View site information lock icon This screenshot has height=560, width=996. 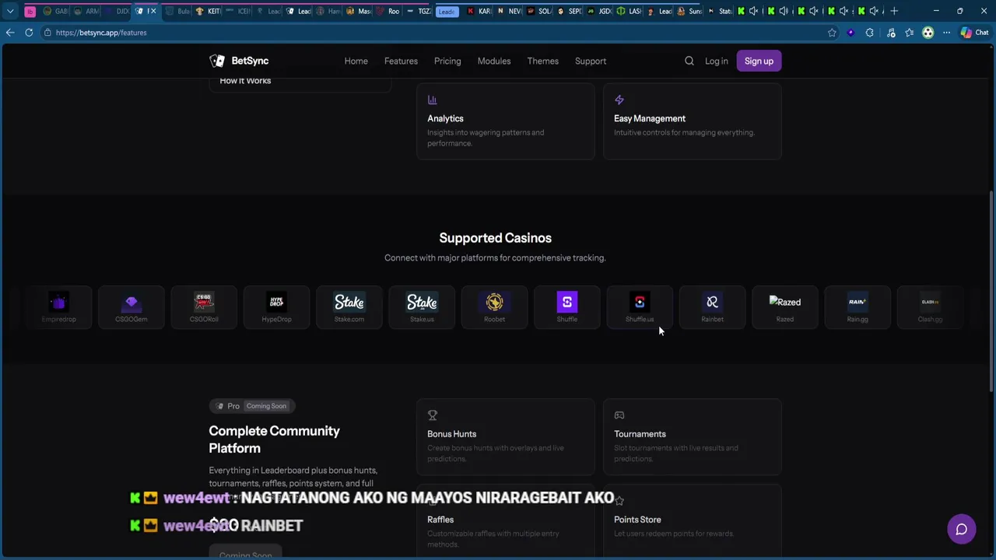47,33
